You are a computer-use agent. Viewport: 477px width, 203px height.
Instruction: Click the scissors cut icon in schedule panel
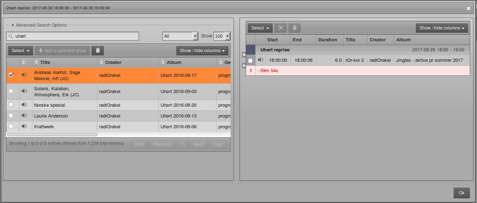[x=281, y=28]
